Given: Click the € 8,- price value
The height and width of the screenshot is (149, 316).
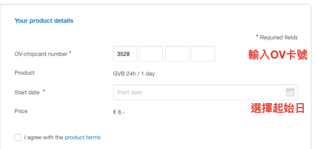Looking at the screenshot, I should 119,112.
